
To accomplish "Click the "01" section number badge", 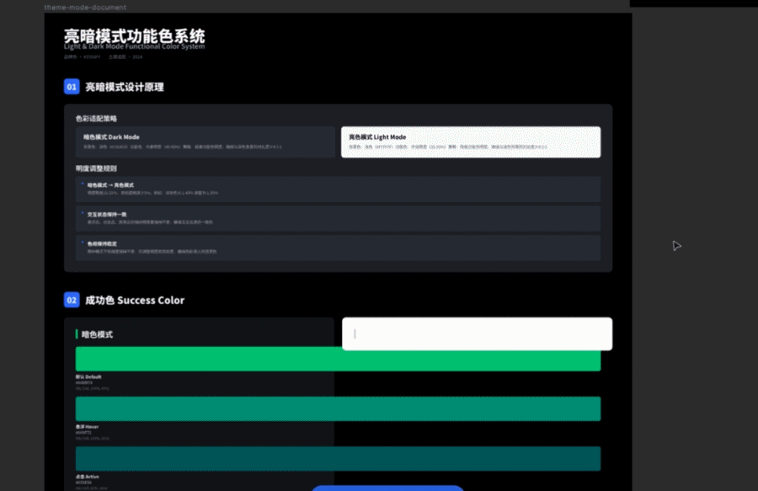I will (x=72, y=87).
